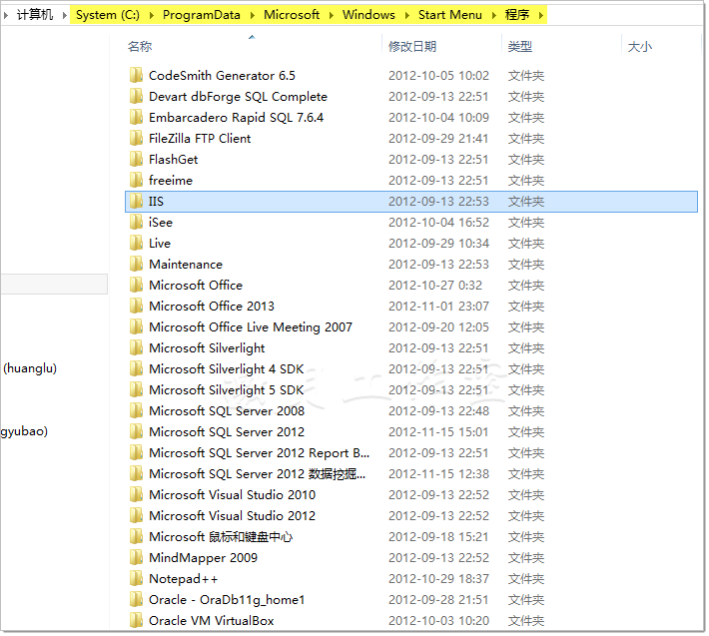This screenshot has height=636, width=709.
Task: Open the CodeSmith Generator 6.5 folder icon
Action: pyautogui.click(x=136, y=75)
